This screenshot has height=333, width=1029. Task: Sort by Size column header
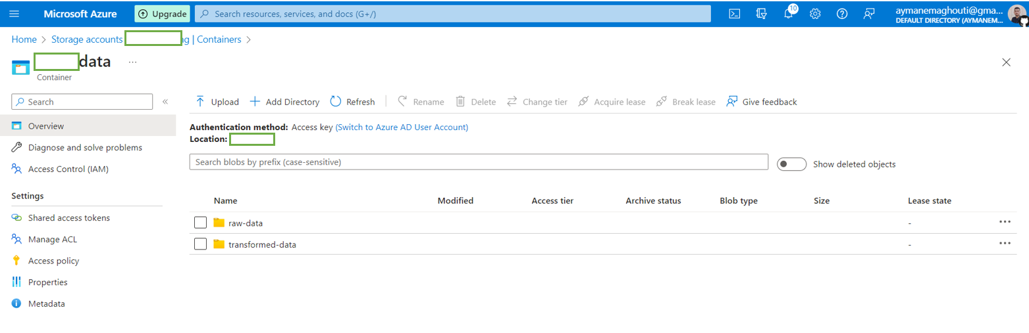click(822, 201)
